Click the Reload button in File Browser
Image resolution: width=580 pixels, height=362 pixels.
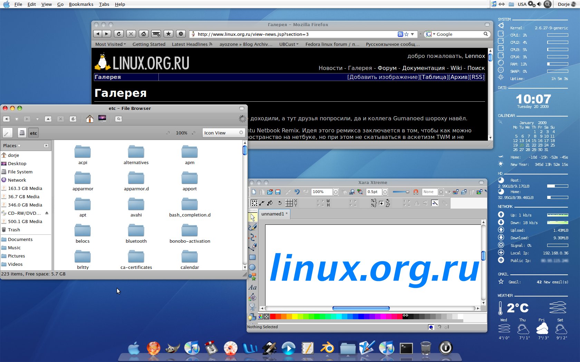pos(73,119)
